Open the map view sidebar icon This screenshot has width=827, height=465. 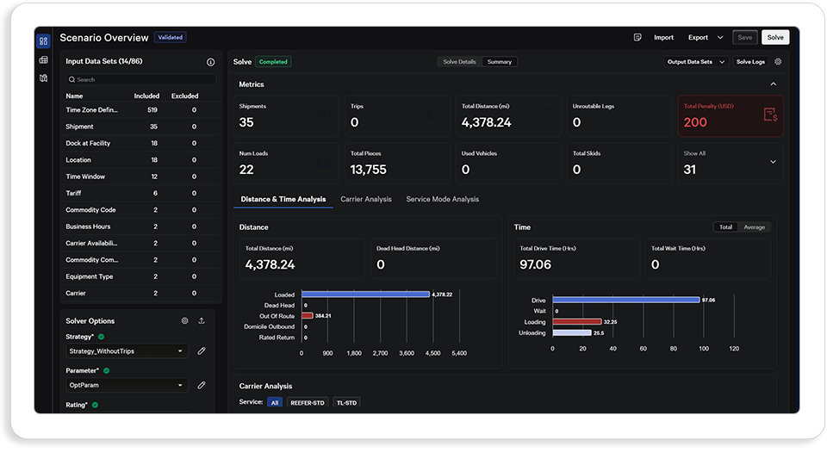43,78
